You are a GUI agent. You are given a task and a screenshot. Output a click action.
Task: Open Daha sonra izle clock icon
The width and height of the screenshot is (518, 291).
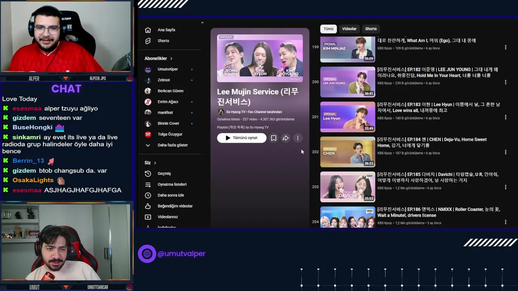click(148, 195)
